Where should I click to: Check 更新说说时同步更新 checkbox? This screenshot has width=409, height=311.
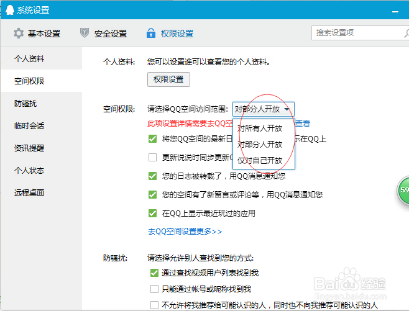coord(152,157)
